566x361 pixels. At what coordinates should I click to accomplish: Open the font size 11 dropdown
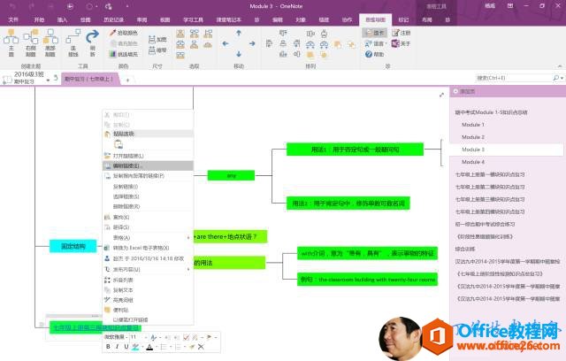(x=146, y=337)
